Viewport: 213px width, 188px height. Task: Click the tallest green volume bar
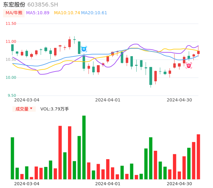(84, 147)
